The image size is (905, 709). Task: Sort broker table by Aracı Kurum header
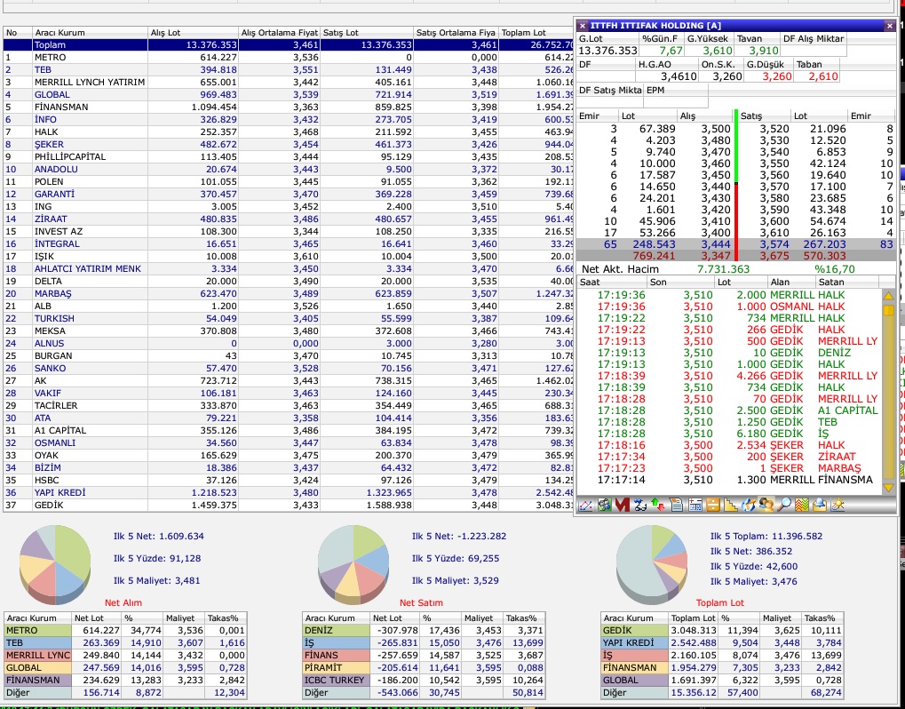90,33
